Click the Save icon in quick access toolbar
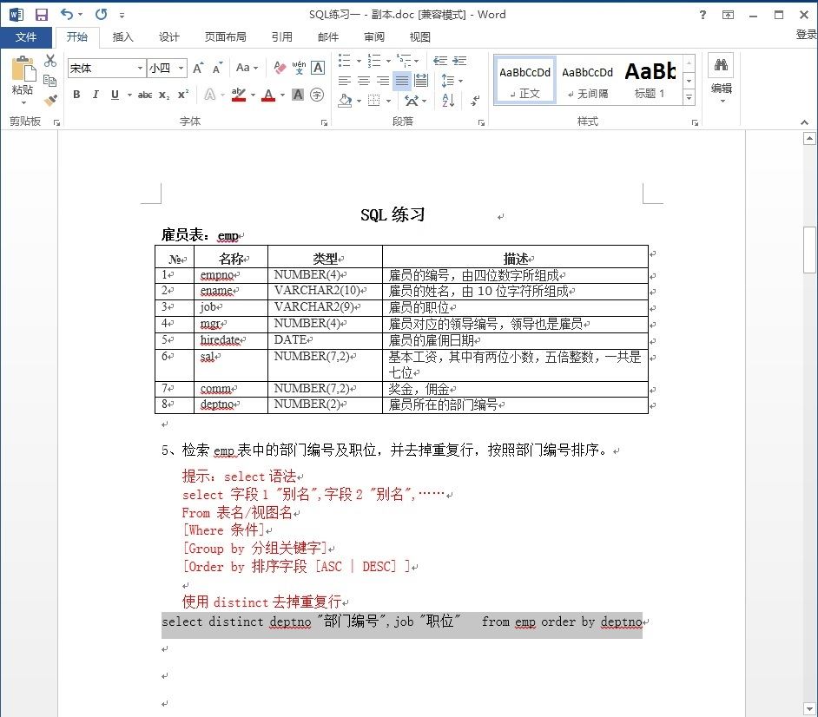 pos(41,15)
